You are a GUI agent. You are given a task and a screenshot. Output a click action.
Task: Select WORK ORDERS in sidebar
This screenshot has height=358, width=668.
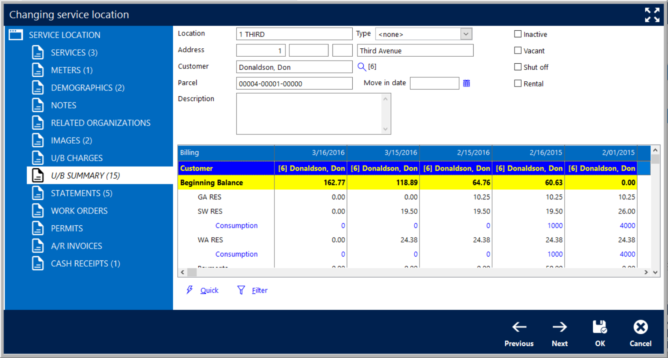[79, 211]
